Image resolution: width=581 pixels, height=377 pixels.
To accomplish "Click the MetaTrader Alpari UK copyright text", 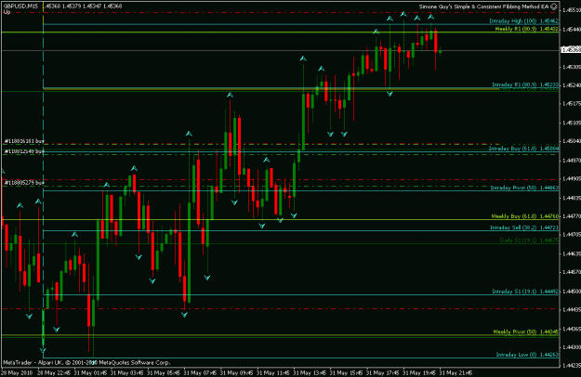I will coord(86,362).
